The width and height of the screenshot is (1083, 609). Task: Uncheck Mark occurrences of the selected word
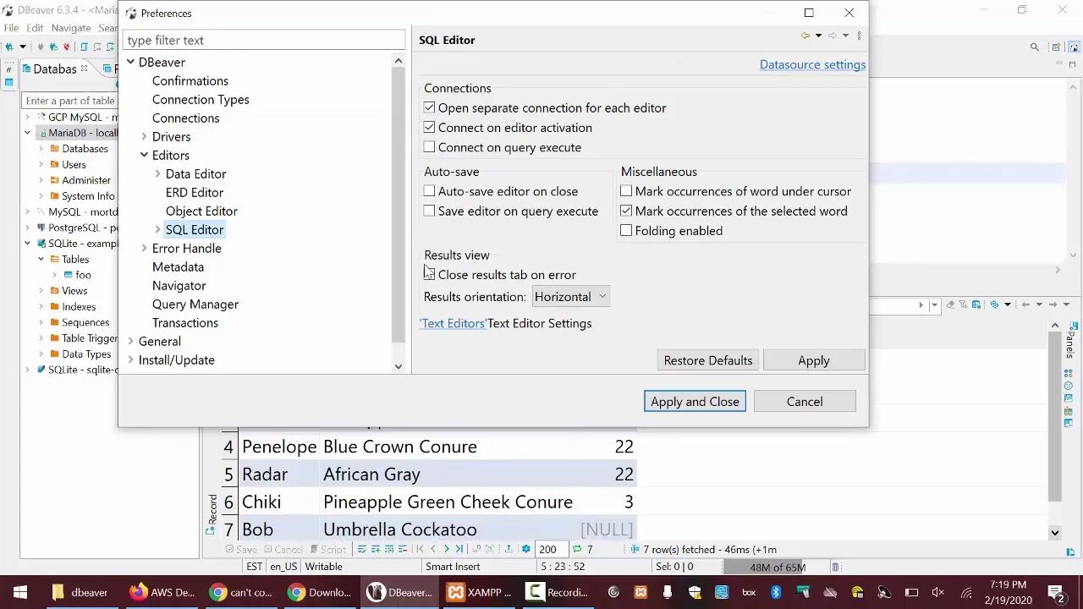626,211
